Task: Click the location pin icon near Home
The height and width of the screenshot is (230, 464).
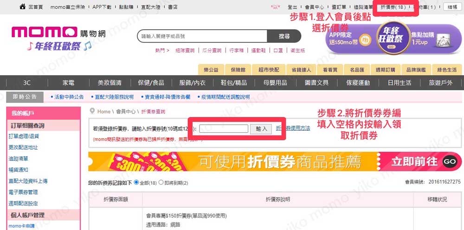Action: point(92,111)
